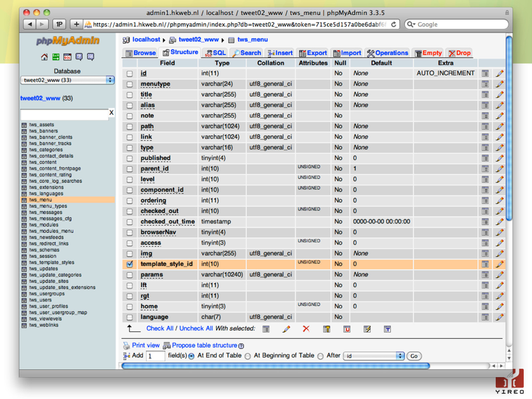The height and width of the screenshot is (399, 532).
Task: Open the SQL documentation icon in sidebar
Action: pyautogui.click(x=90, y=57)
